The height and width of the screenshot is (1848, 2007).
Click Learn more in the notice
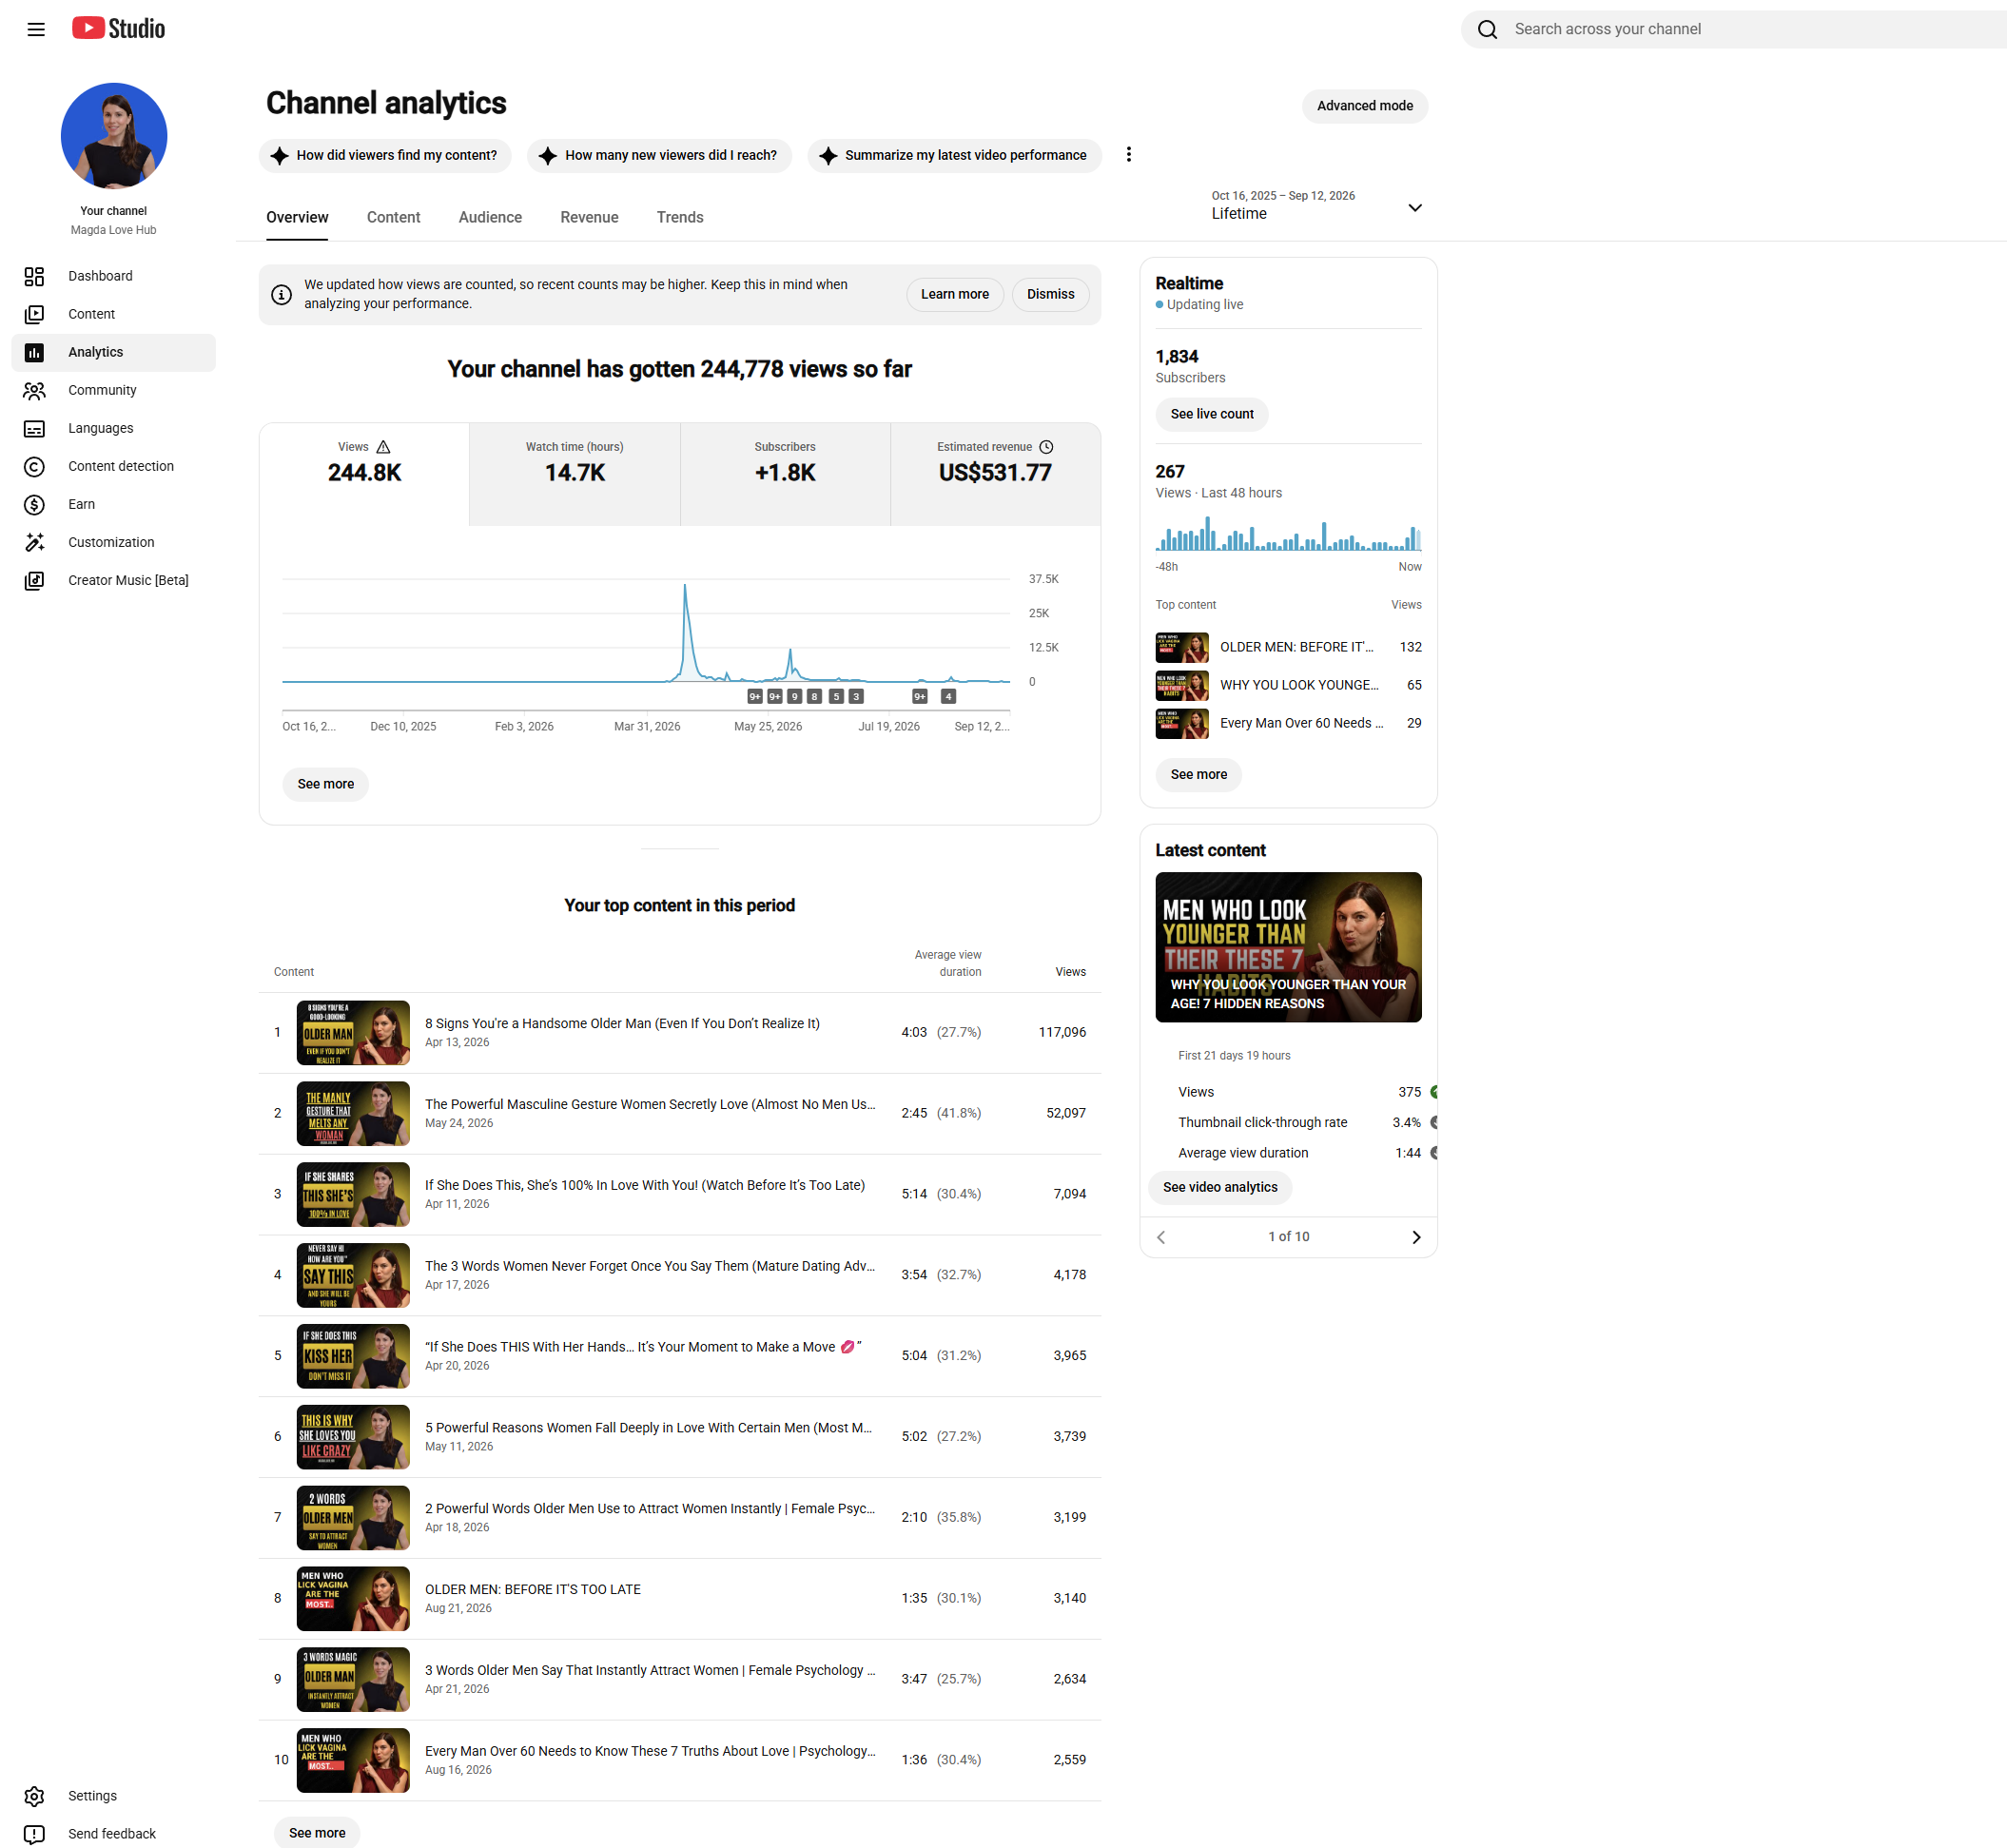[x=954, y=294]
